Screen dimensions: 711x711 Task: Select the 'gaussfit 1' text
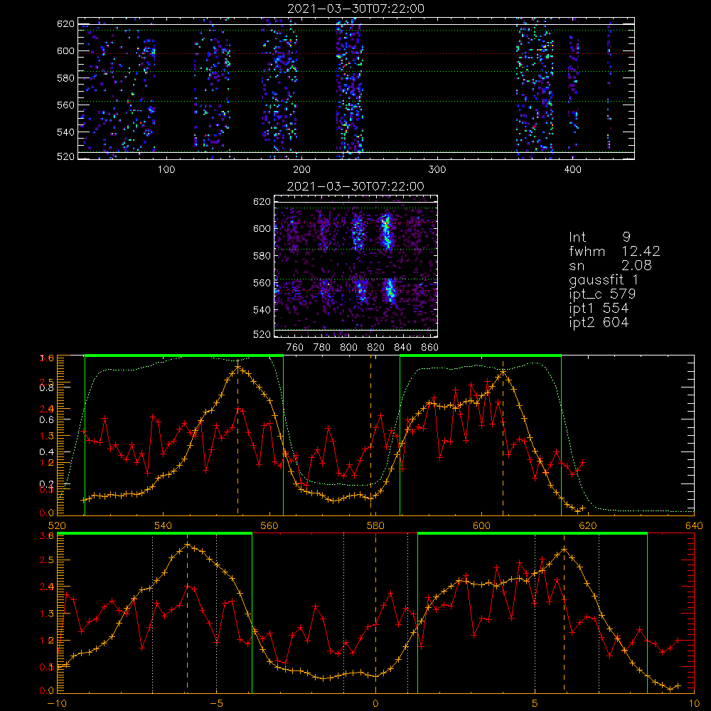604,279
